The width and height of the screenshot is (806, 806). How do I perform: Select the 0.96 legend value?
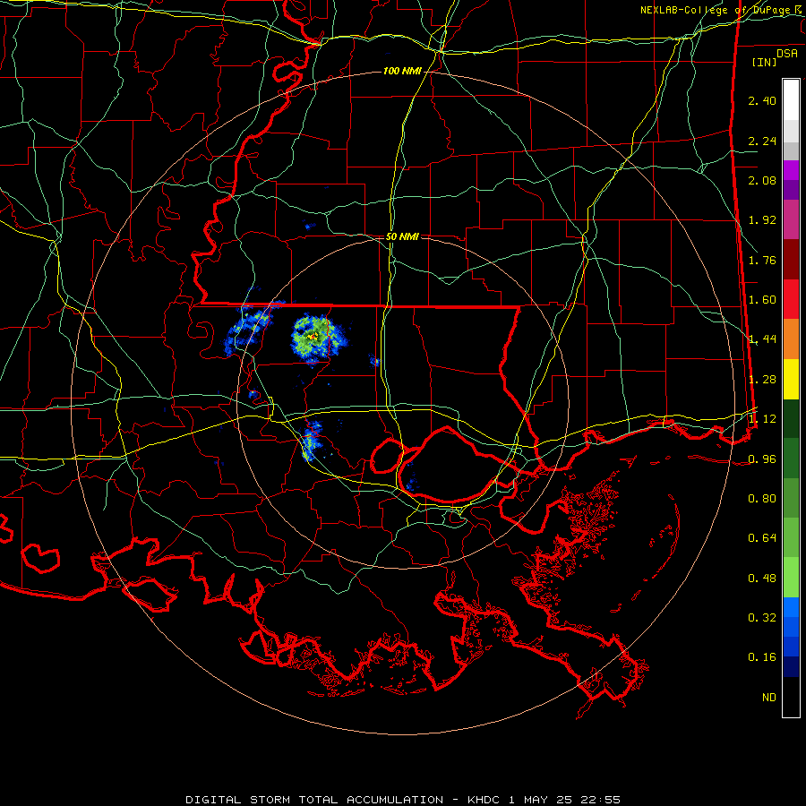762,459
